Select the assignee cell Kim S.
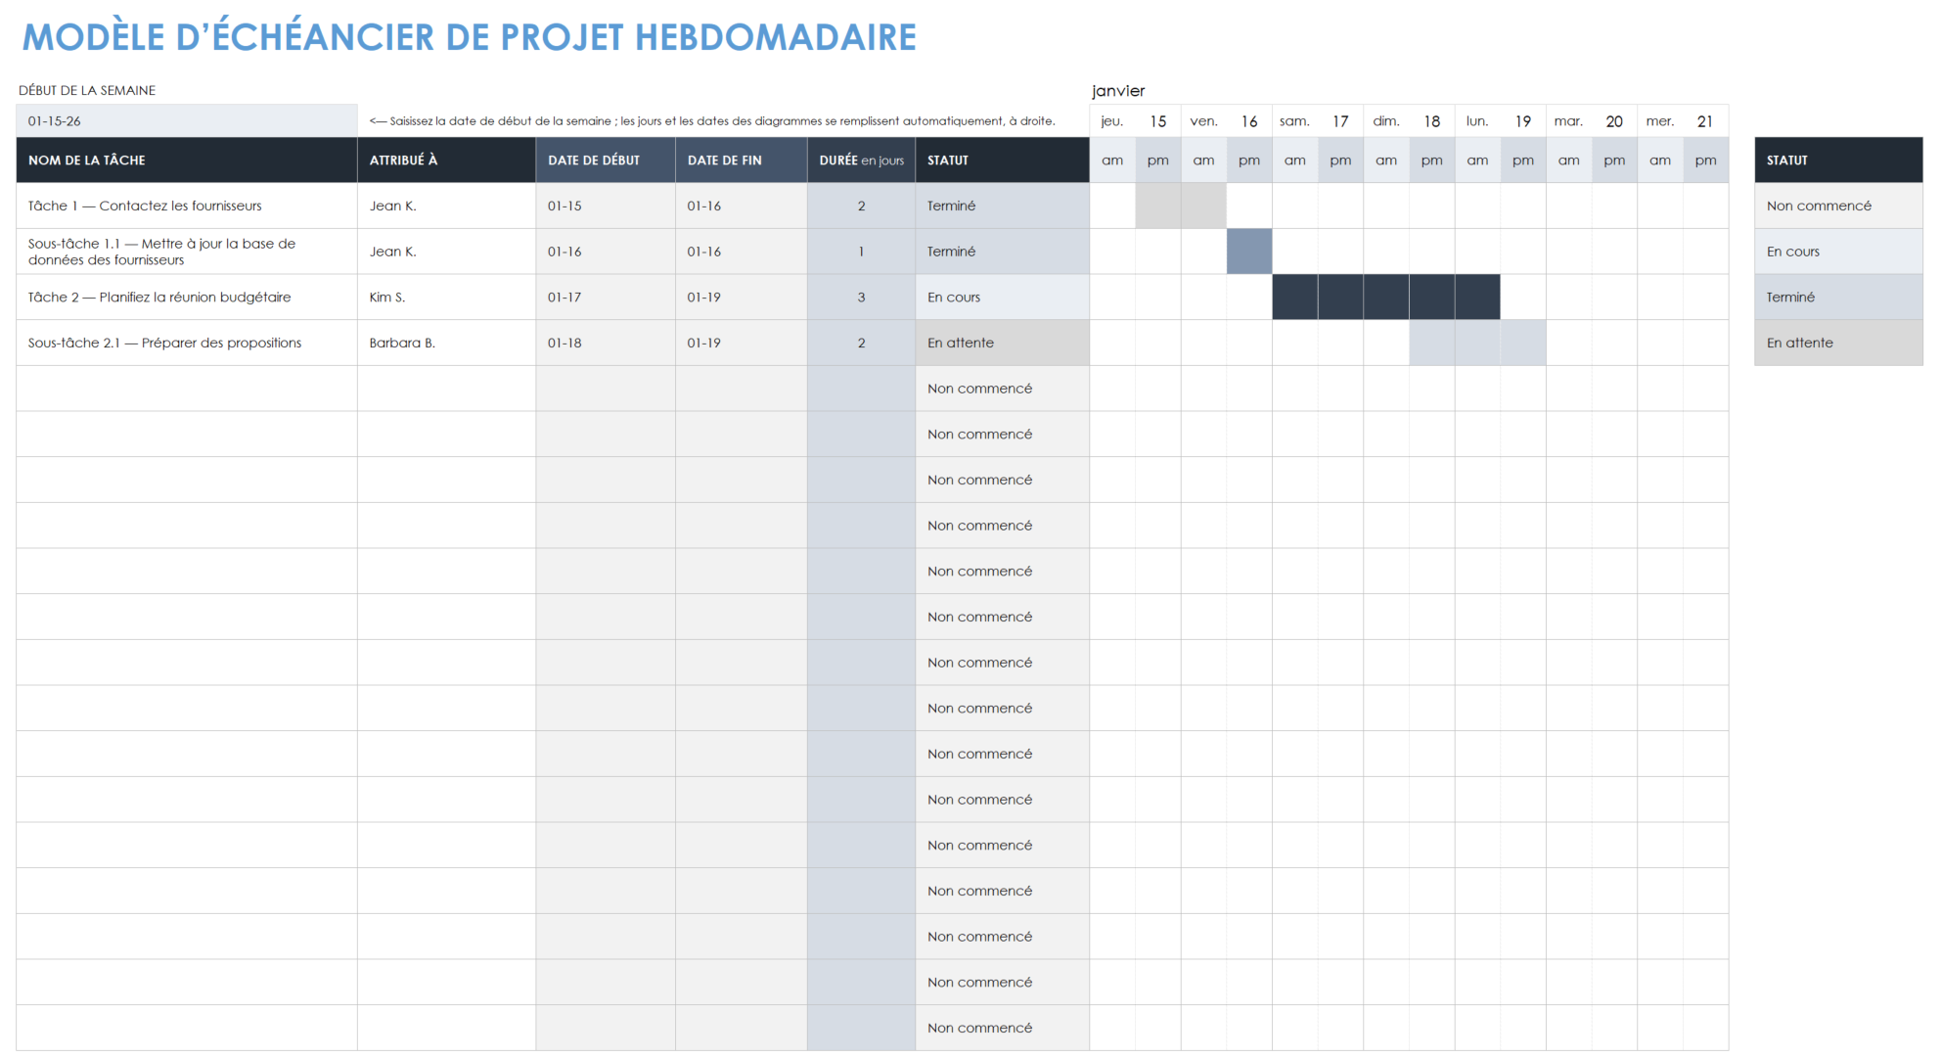This screenshot has width=1941, height=1057. coord(447,298)
